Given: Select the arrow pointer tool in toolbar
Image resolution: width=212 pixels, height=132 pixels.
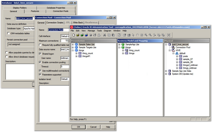Looking at the screenshot, I should [133, 35].
